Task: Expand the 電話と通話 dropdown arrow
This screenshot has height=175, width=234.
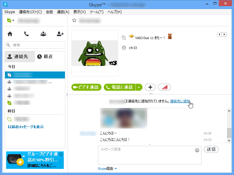Action: tap(139, 87)
